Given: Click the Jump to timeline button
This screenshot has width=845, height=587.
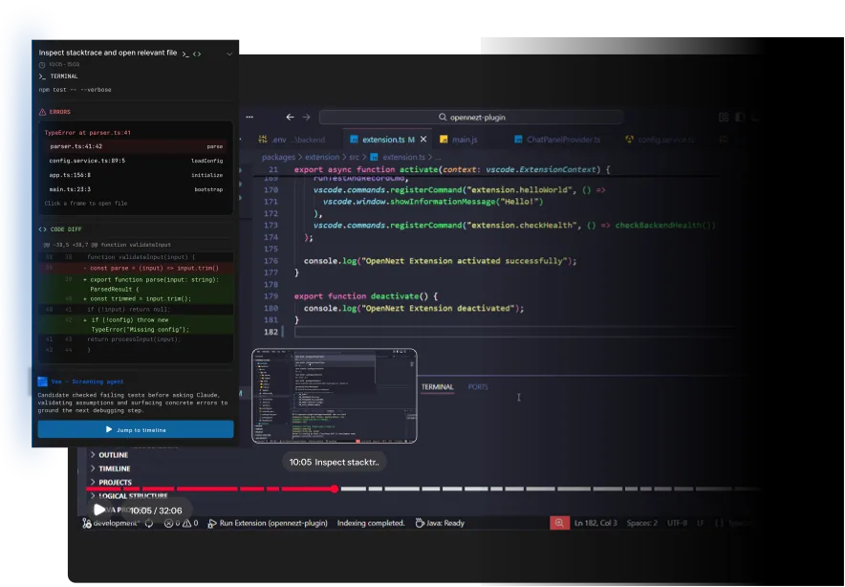Looking at the screenshot, I should point(136,429).
